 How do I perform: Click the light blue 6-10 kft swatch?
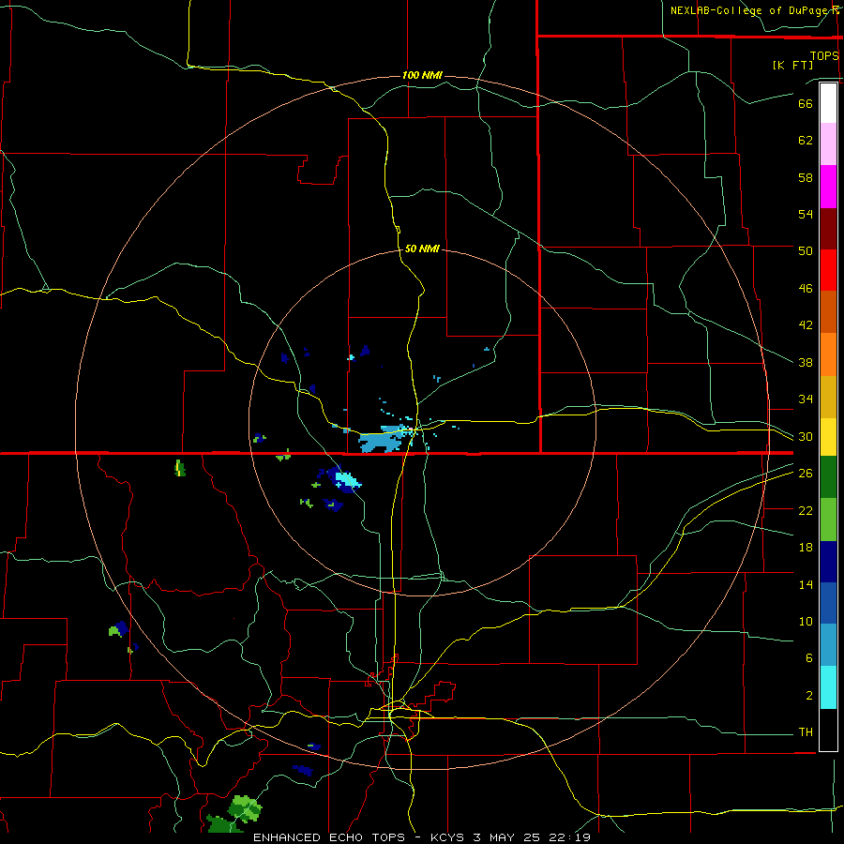coord(828,645)
